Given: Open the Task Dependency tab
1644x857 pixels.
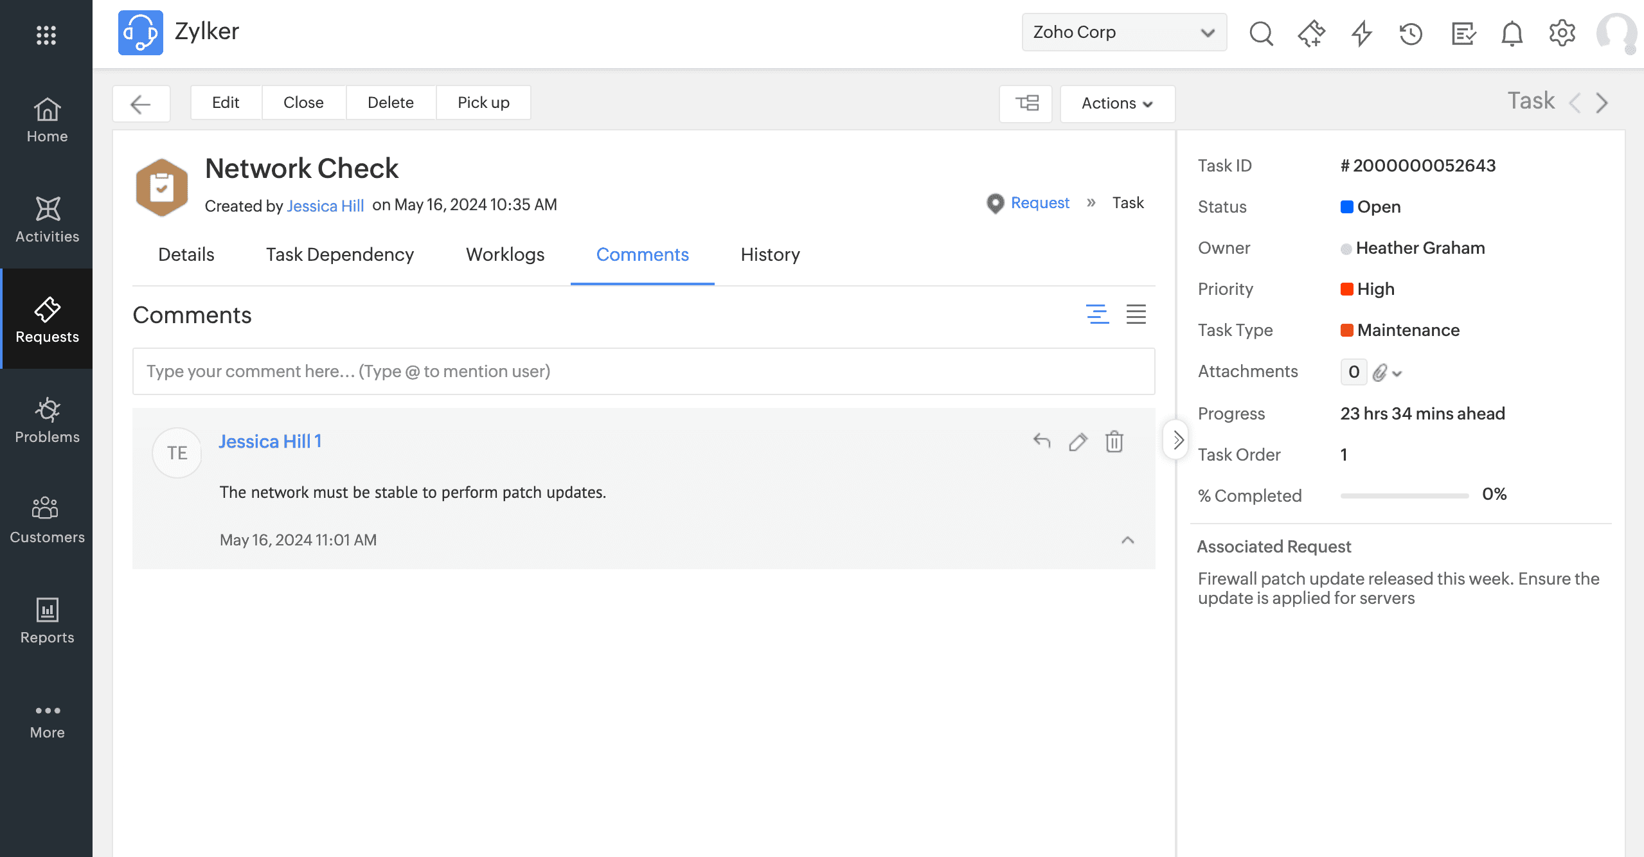Looking at the screenshot, I should click(x=339, y=254).
